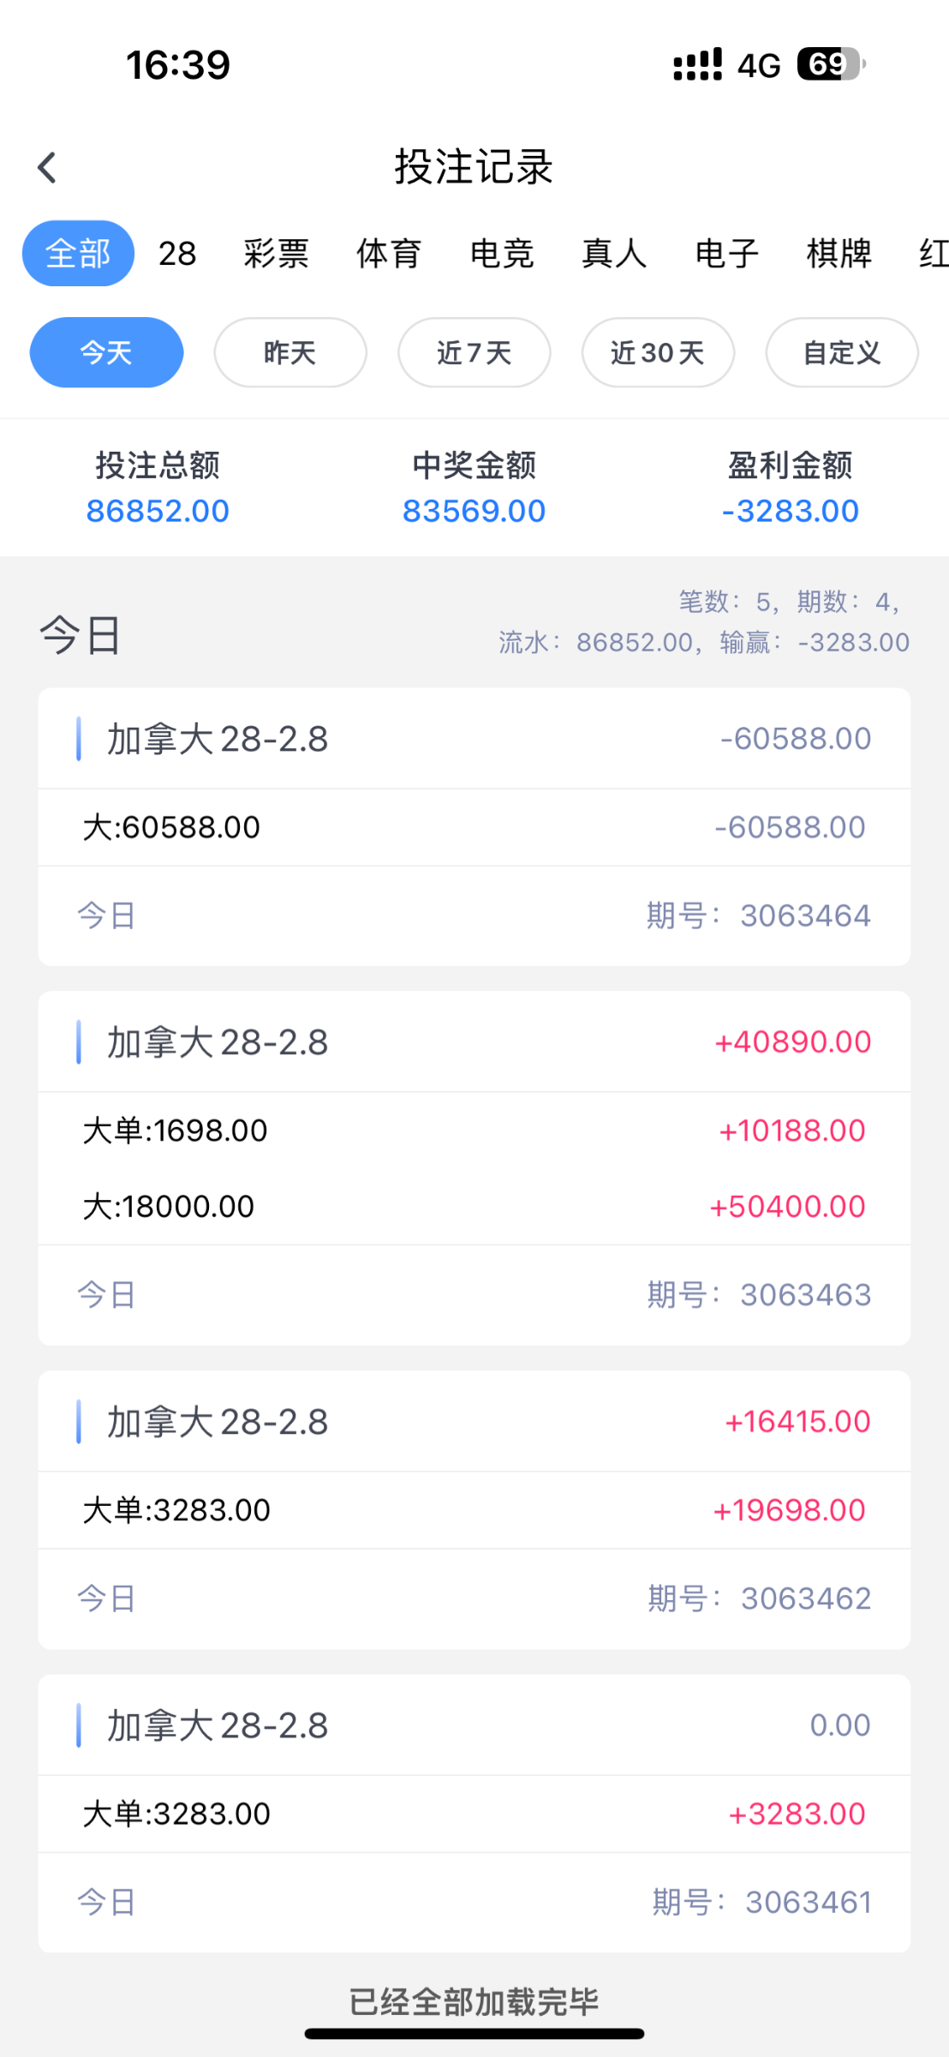Switch to the 28 category tab
The image size is (949, 2057).
click(177, 254)
